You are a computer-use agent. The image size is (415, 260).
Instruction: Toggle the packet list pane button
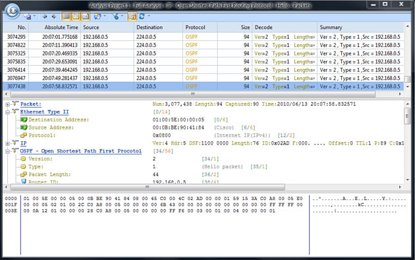click(66, 16)
